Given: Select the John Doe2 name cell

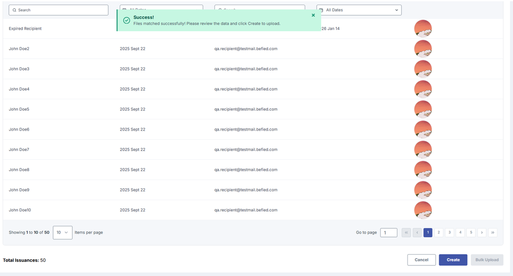Looking at the screenshot, I should (19, 49).
